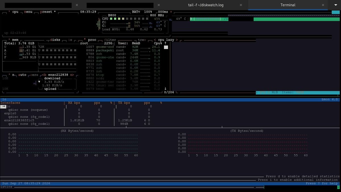
Task: Click the up 02:23:46 uptime text
Action: tap(15, 33)
